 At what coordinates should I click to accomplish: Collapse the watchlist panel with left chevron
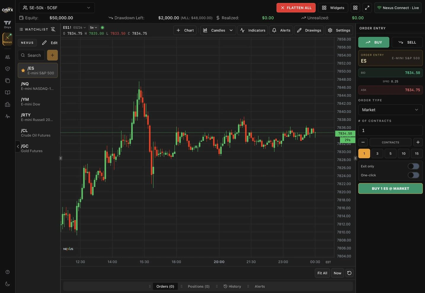point(18,146)
